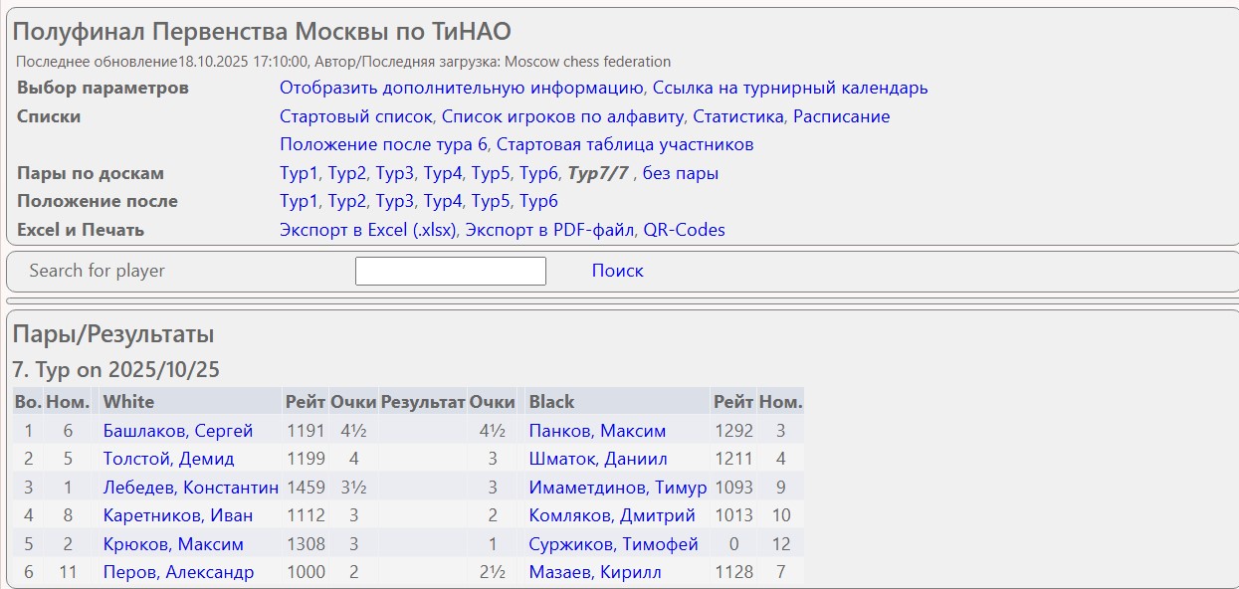
Task: Select Тур6 in Положение после row
Action: [x=538, y=201]
